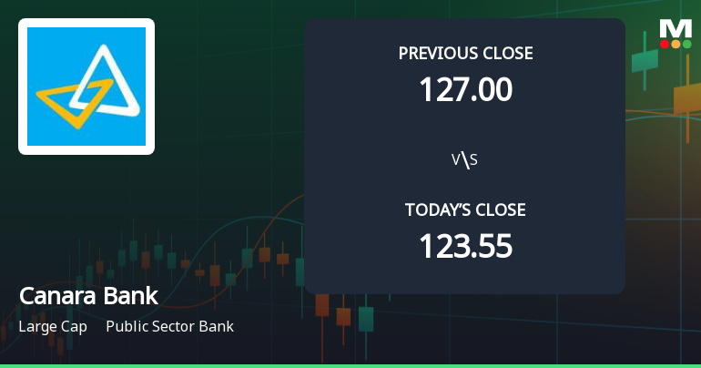Click the red dot under M logo

coord(665,44)
